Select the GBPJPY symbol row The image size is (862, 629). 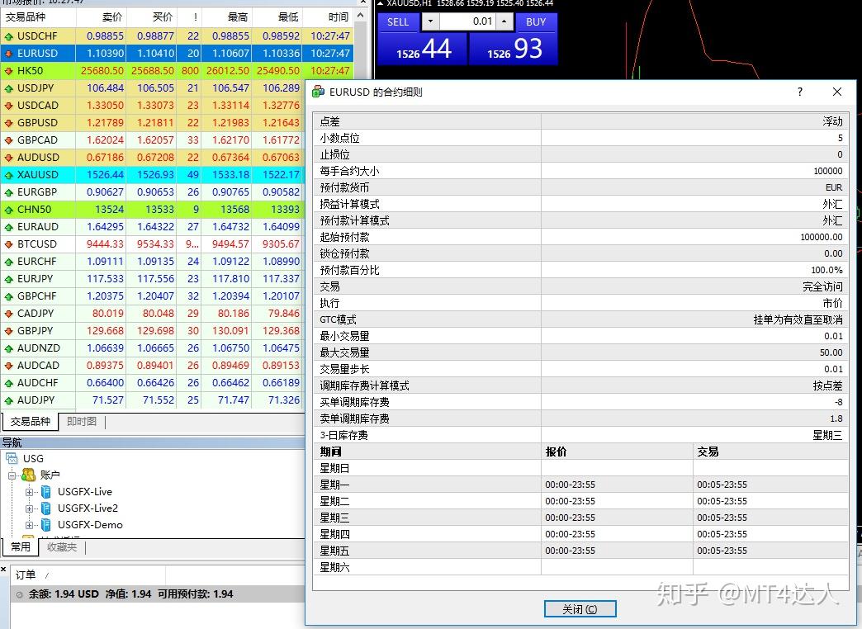click(153, 331)
